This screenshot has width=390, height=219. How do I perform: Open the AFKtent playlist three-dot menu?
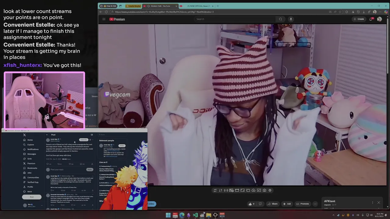point(372,203)
